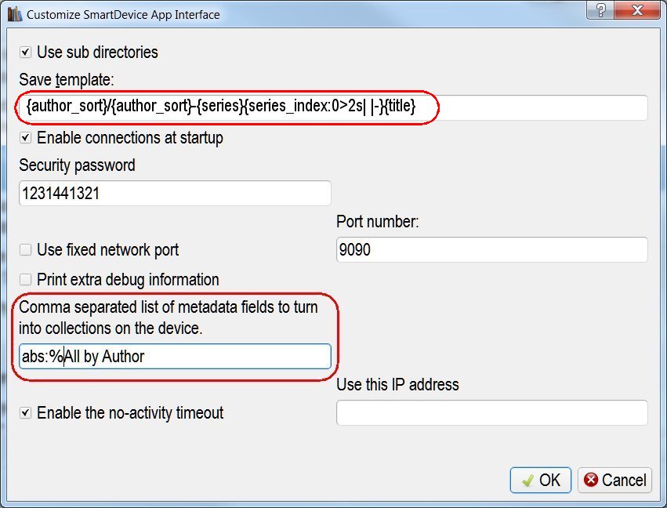Click the Use this IP address label

pyautogui.click(x=397, y=385)
